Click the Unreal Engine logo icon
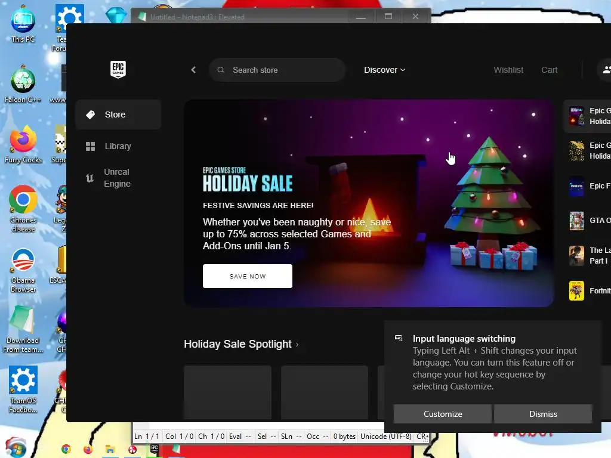Screen dimensions: 611x458 pos(90,178)
